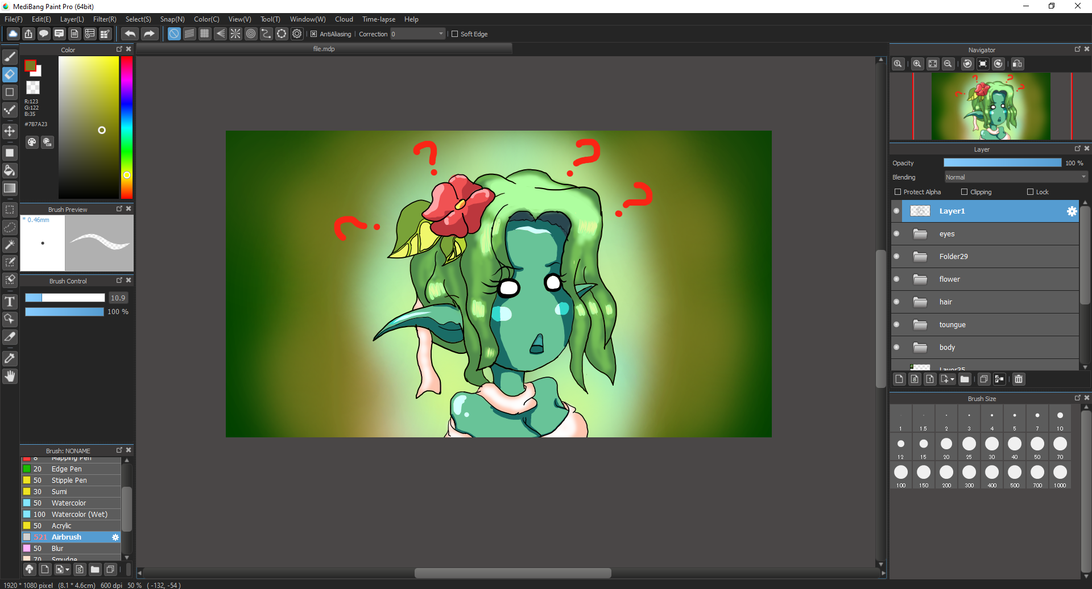Enable Soft Edge checkbox
The image size is (1092, 589).
(454, 34)
